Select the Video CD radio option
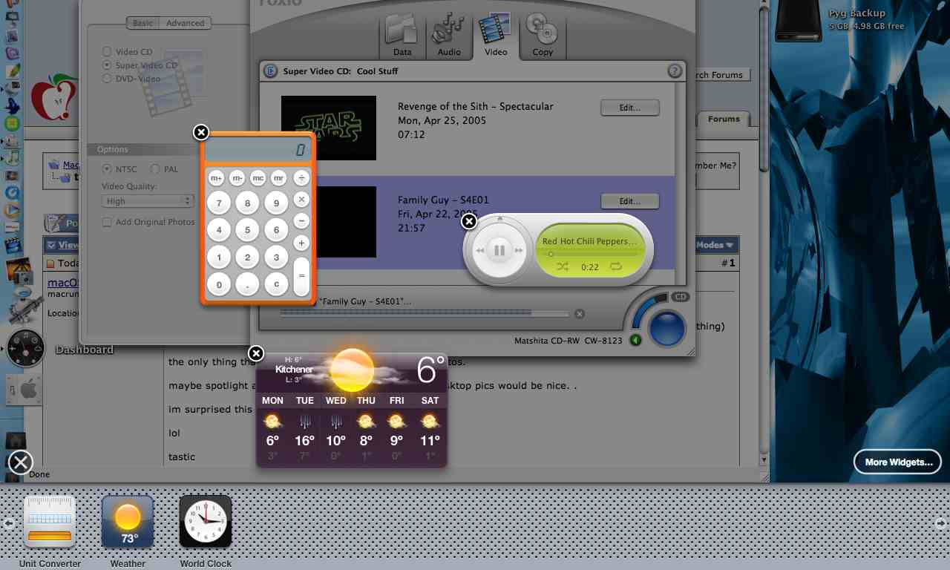This screenshot has width=950, height=570. coord(108,52)
